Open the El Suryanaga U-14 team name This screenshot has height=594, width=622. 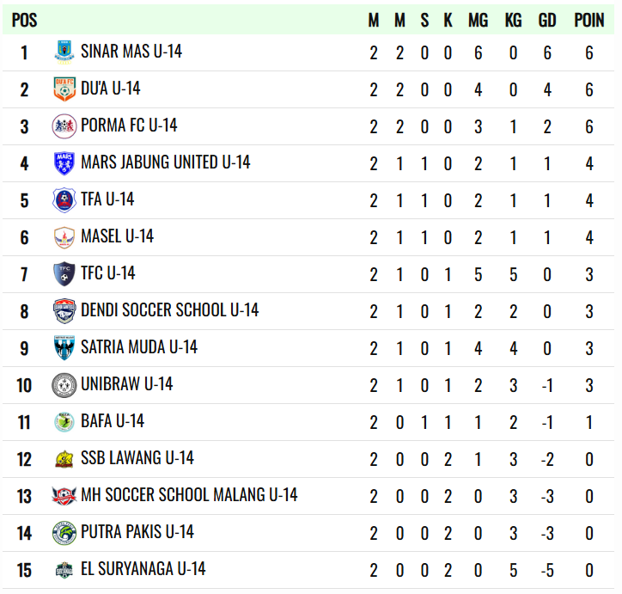(143, 569)
